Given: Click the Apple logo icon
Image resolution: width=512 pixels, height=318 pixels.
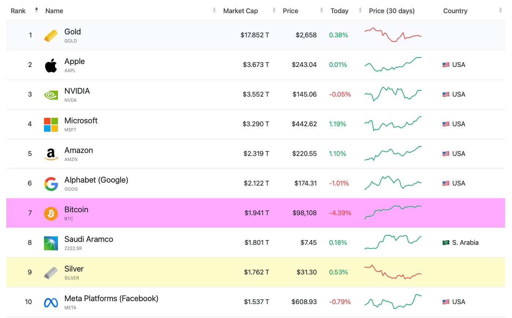Looking at the screenshot, I should pyautogui.click(x=51, y=65).
